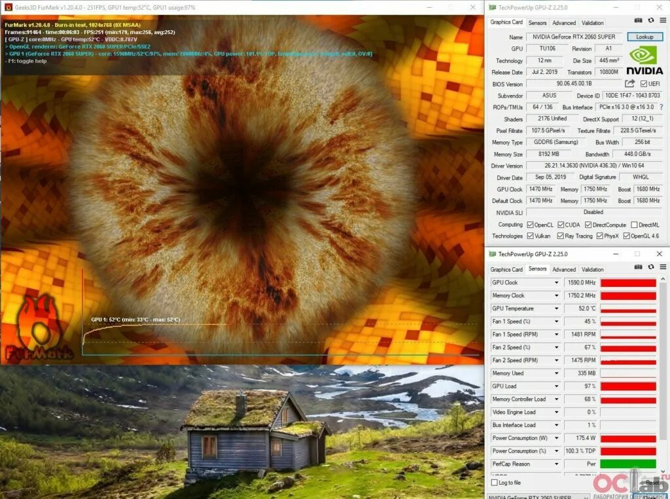Enable the Log to file checkbox
Image resolution: width=670 pixels, height=499 pixels.
pos(495,483)
